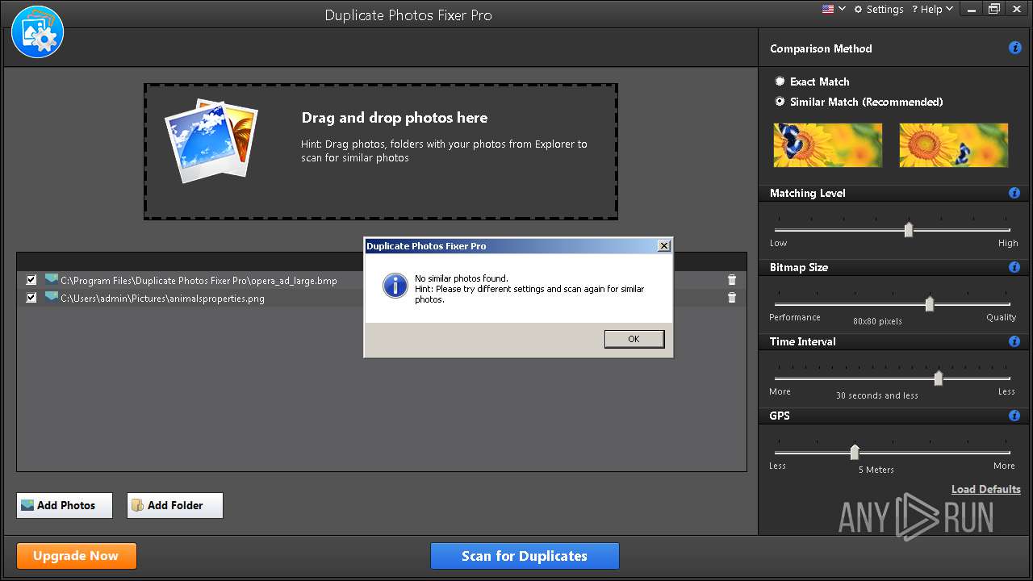Screen dimensions: 1033x581
Task: Open the Bitmap Size info icon
Action: pos(1014,267)
